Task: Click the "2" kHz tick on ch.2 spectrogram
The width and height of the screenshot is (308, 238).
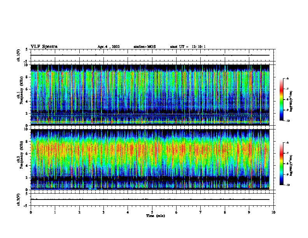Action: click(27, 178)
